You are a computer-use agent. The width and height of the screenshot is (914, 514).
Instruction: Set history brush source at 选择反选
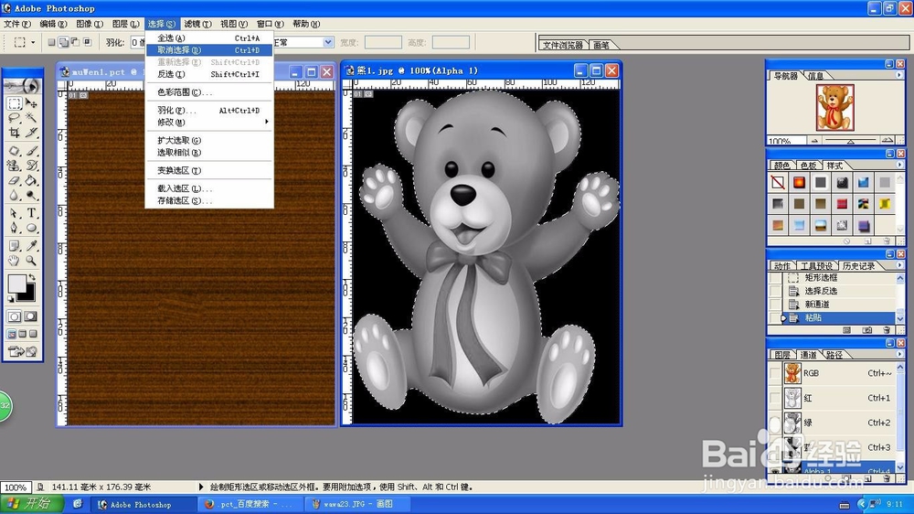(x=775, y=291)
